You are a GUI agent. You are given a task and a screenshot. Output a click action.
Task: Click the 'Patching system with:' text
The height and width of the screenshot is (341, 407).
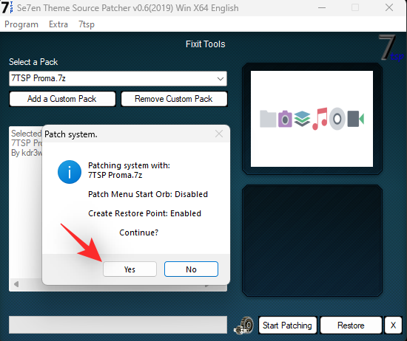click(129, 165)
